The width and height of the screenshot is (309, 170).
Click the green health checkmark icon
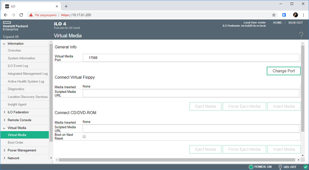coord(306,167)
